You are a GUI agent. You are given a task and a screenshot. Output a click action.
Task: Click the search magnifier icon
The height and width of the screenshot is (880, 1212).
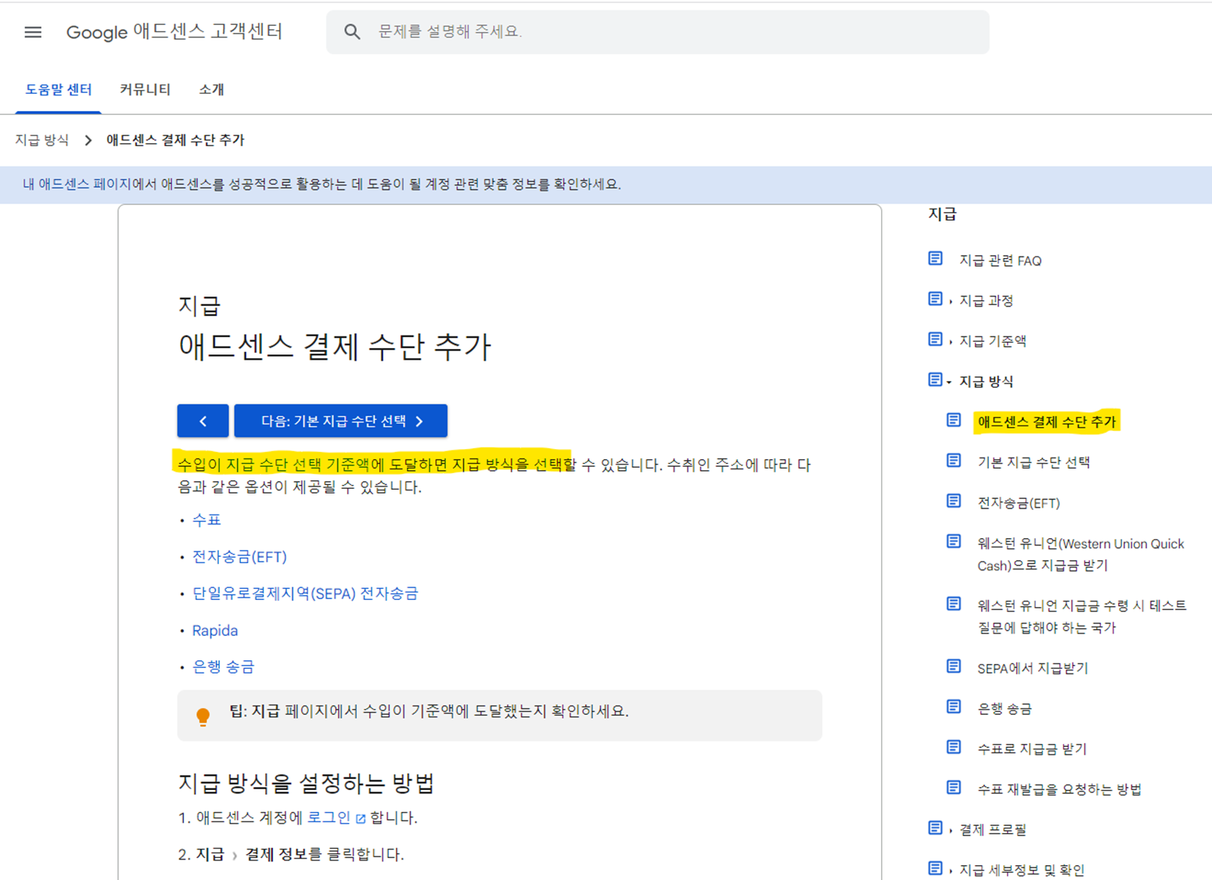pos(352,32)
